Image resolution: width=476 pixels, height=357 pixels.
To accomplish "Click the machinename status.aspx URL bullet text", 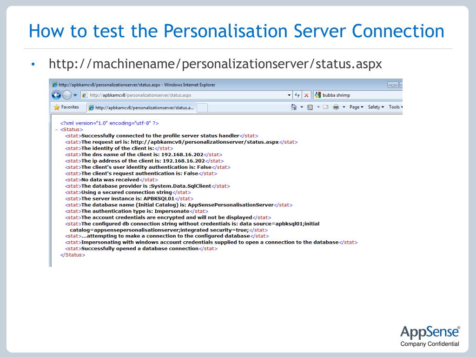I will [215, 64].
